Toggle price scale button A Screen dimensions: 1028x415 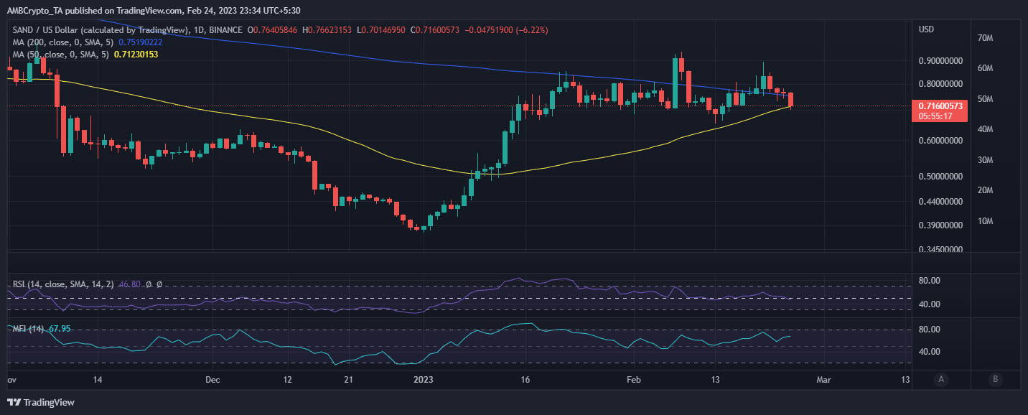click(x=940, y=380)
